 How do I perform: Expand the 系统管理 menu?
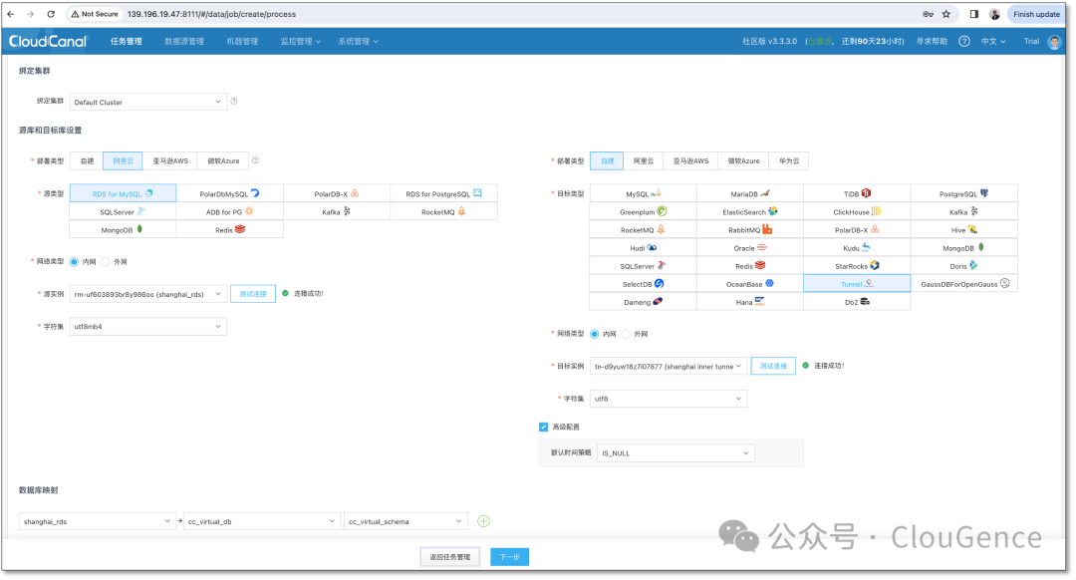point(359,41)
